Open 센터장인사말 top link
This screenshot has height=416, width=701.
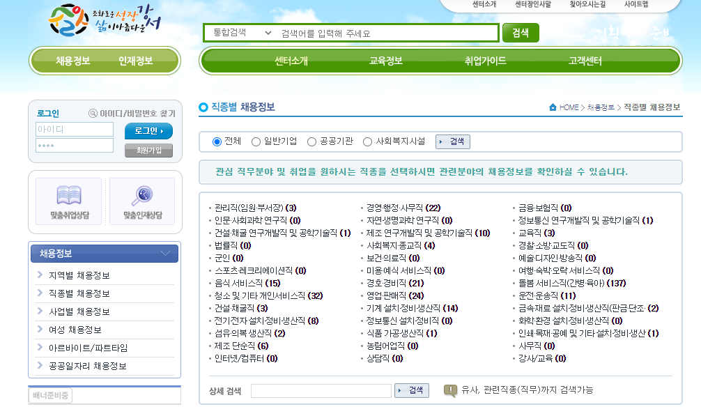(x=533, y=4)
